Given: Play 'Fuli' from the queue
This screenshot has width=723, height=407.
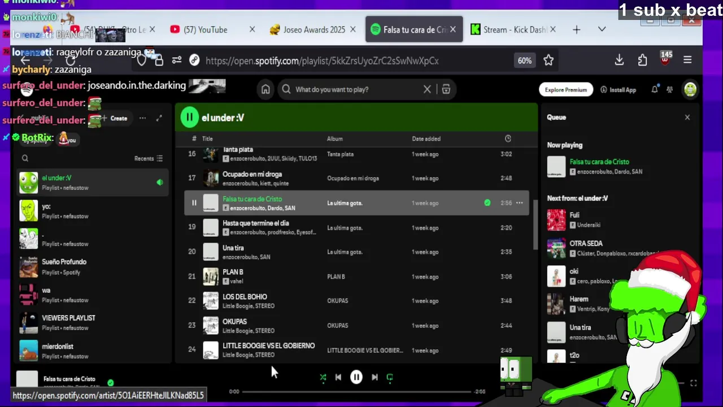Looking at the screenshot, I should pyautogui.click(x=574, y=215).
